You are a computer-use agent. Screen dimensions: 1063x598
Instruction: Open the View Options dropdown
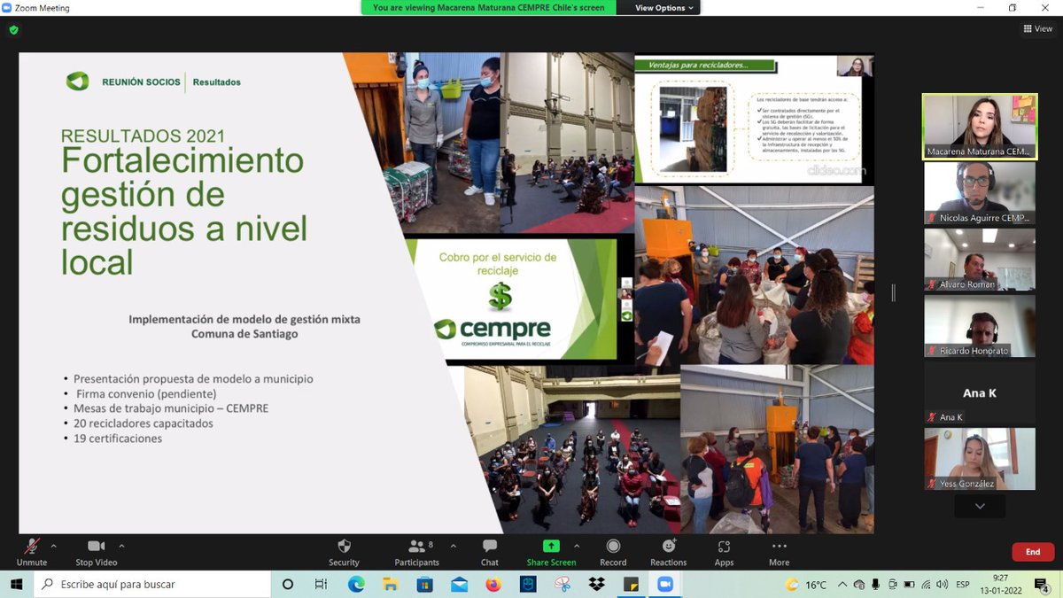coord(665,8)
